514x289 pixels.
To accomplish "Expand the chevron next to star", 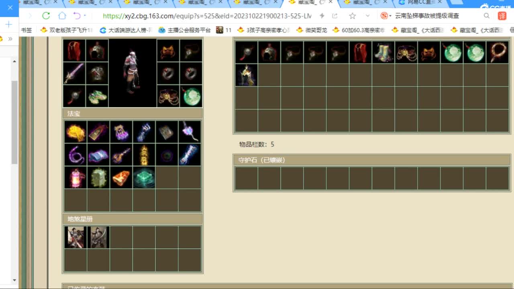I will pyautogui.click(x=367, y=16).
